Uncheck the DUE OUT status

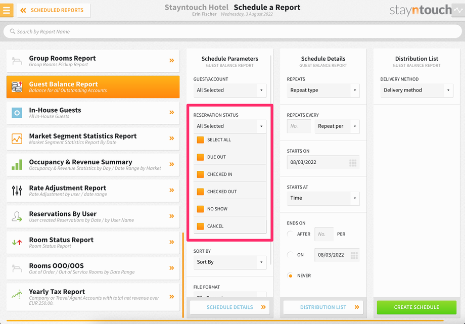201,157
